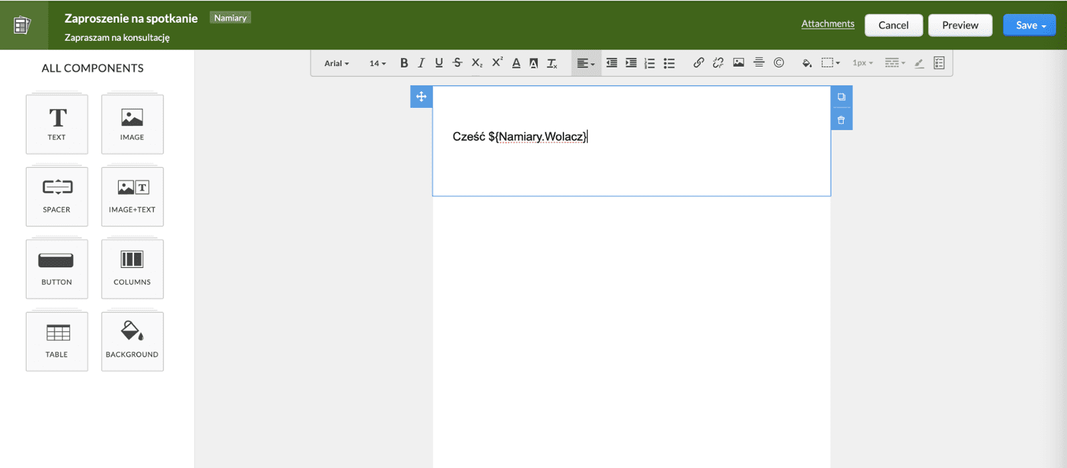
Task: Toggle bold formatting in the toolbar
Action: coord(403,63)
